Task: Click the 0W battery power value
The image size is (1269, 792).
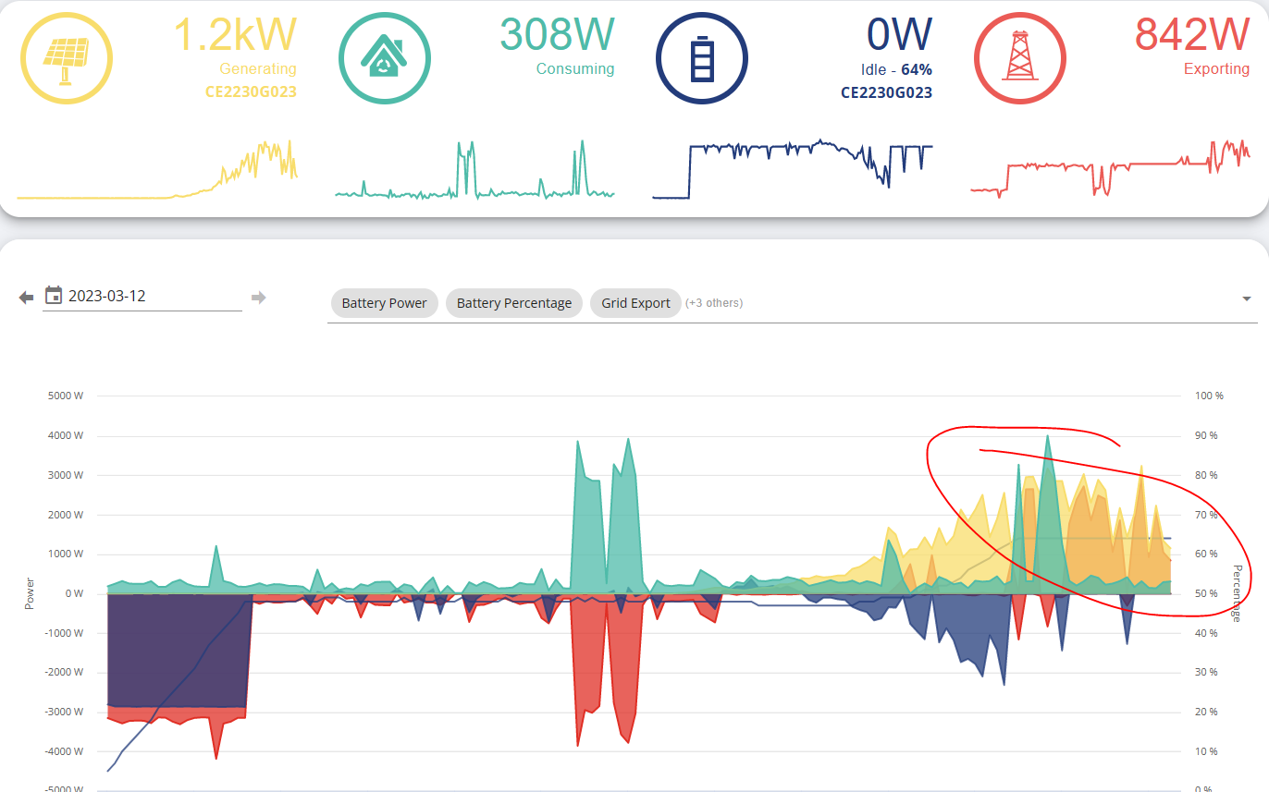Action: click(x=899, y=34)
